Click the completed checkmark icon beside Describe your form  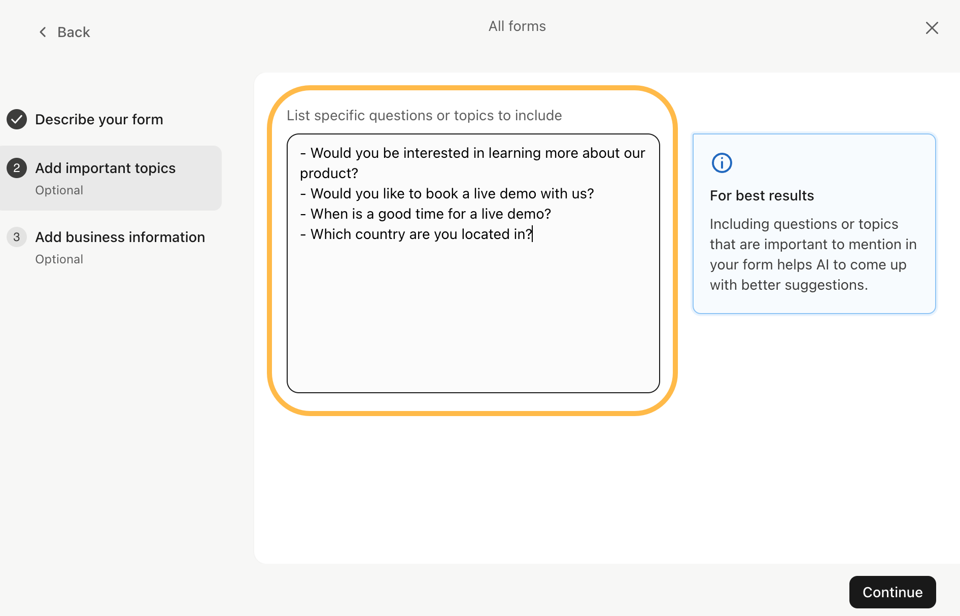[17, 119]
